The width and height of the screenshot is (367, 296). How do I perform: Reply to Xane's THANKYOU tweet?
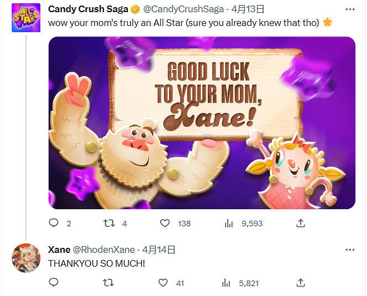pyautogui.click(x=54, y=283)
